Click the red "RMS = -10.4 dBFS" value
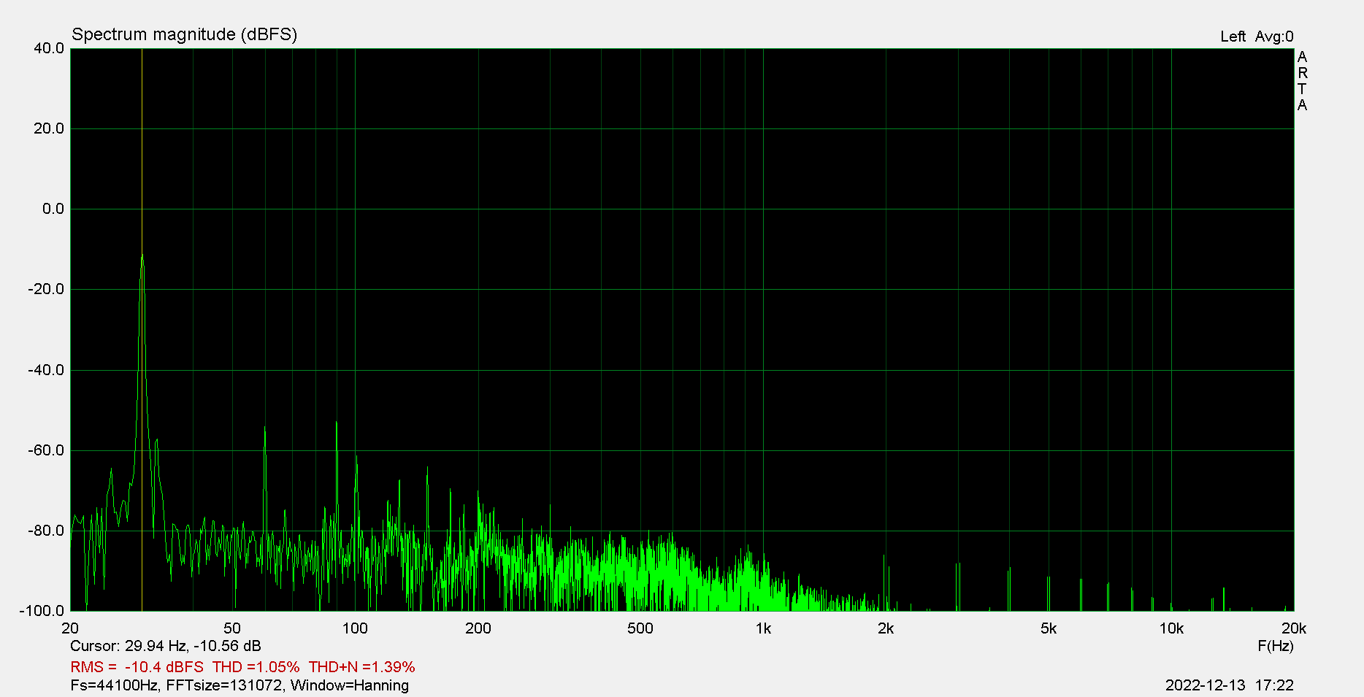 [x=137, y=667]
